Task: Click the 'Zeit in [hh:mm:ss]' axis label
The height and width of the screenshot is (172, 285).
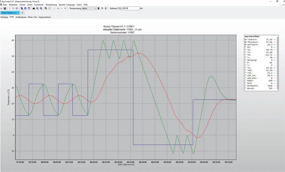Action: coord(126,165)
